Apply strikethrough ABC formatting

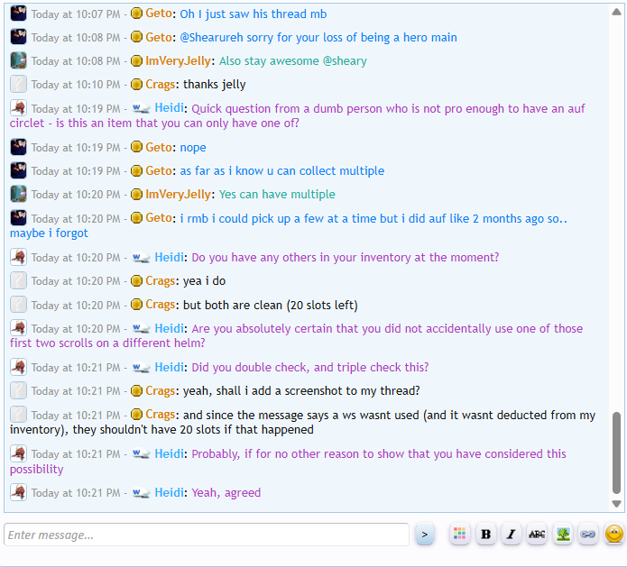(537, 534)
